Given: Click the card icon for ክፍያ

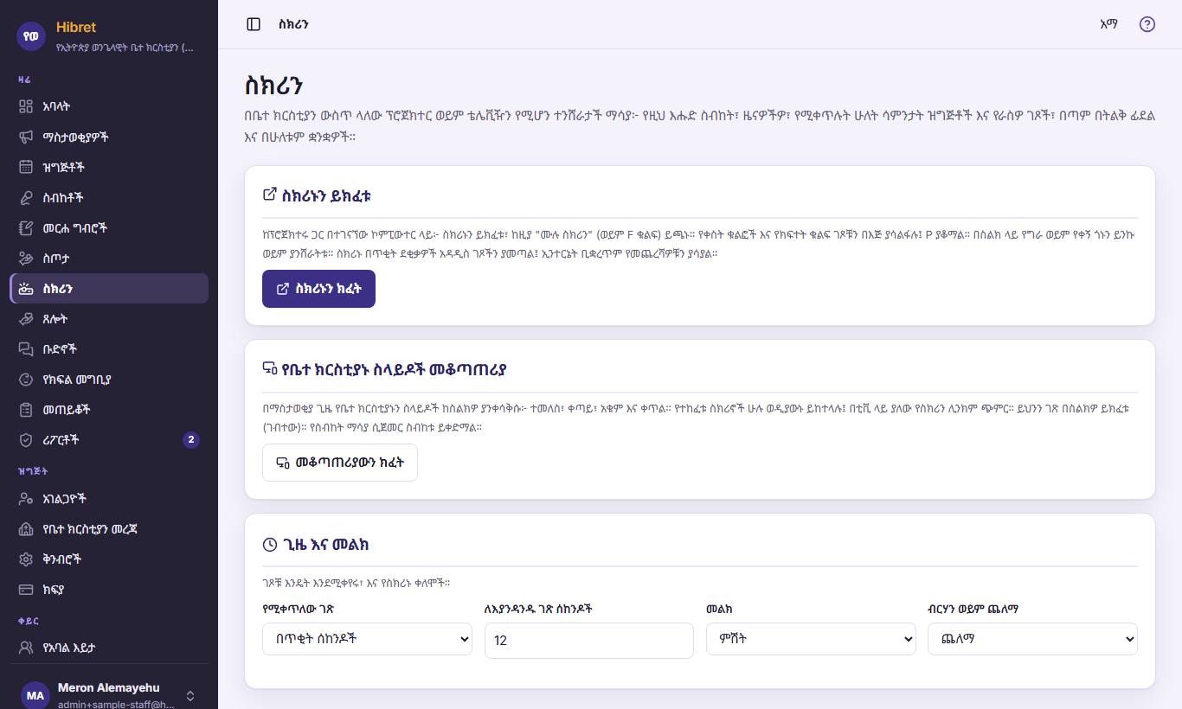Looking at the screenshot, I should coord(26,590).
